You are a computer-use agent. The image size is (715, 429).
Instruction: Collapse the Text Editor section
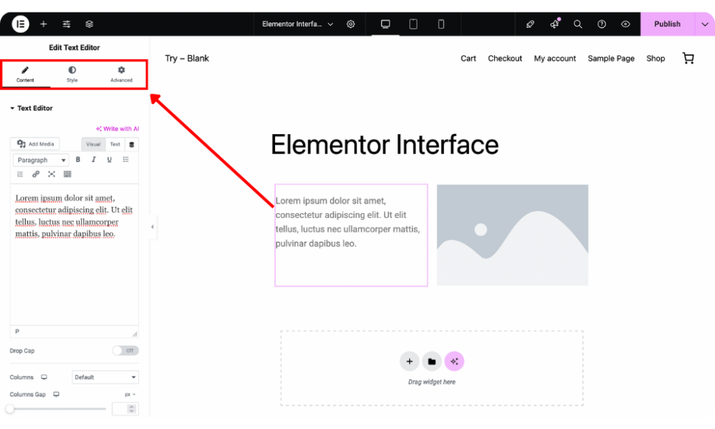(31, 108)
